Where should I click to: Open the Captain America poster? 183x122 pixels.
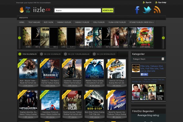tap(28, 100)
